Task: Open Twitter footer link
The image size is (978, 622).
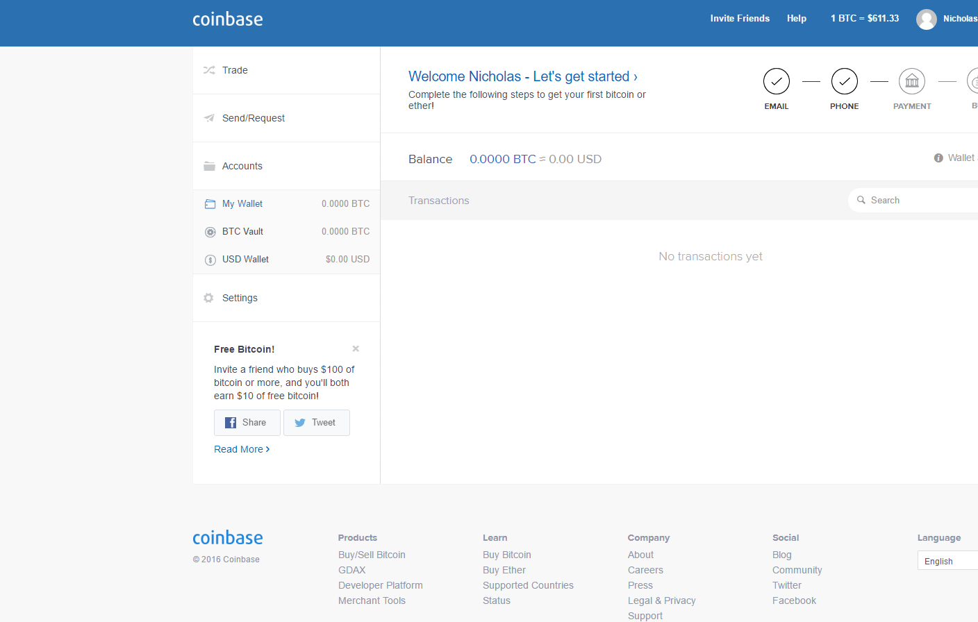Action: [x=787, y=585]
